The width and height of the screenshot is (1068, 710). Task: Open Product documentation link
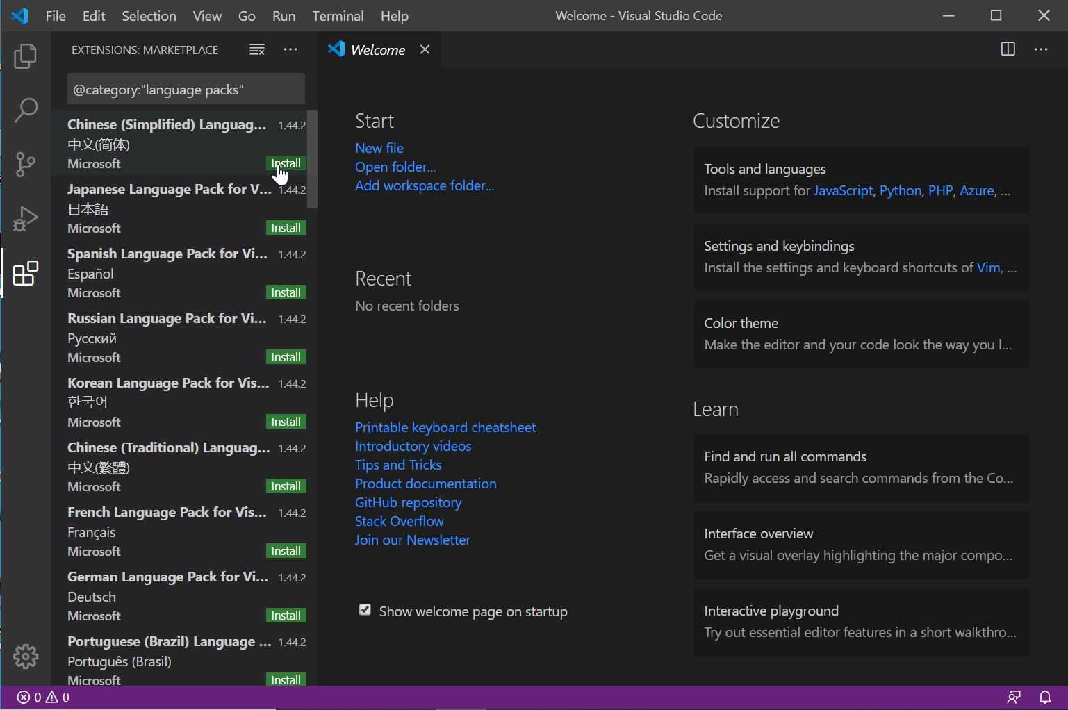425,484
